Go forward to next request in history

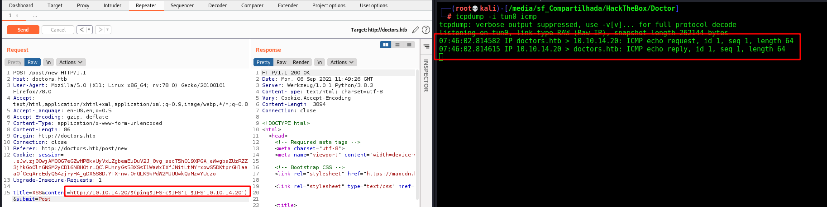[100, 30]
